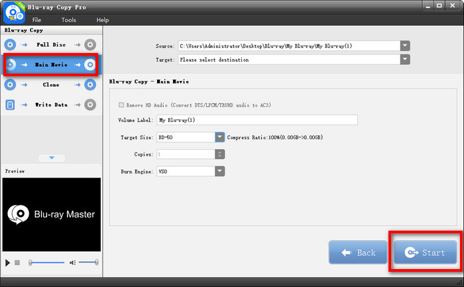
Task: Click the preview volume slider
Action: tap(89, 263)
